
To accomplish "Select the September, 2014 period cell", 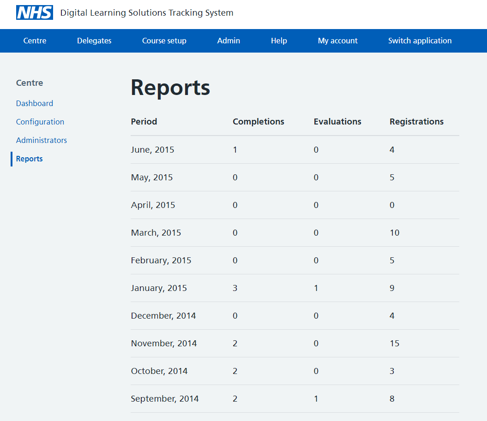I will pyautogui.click(x=165, y=399).
